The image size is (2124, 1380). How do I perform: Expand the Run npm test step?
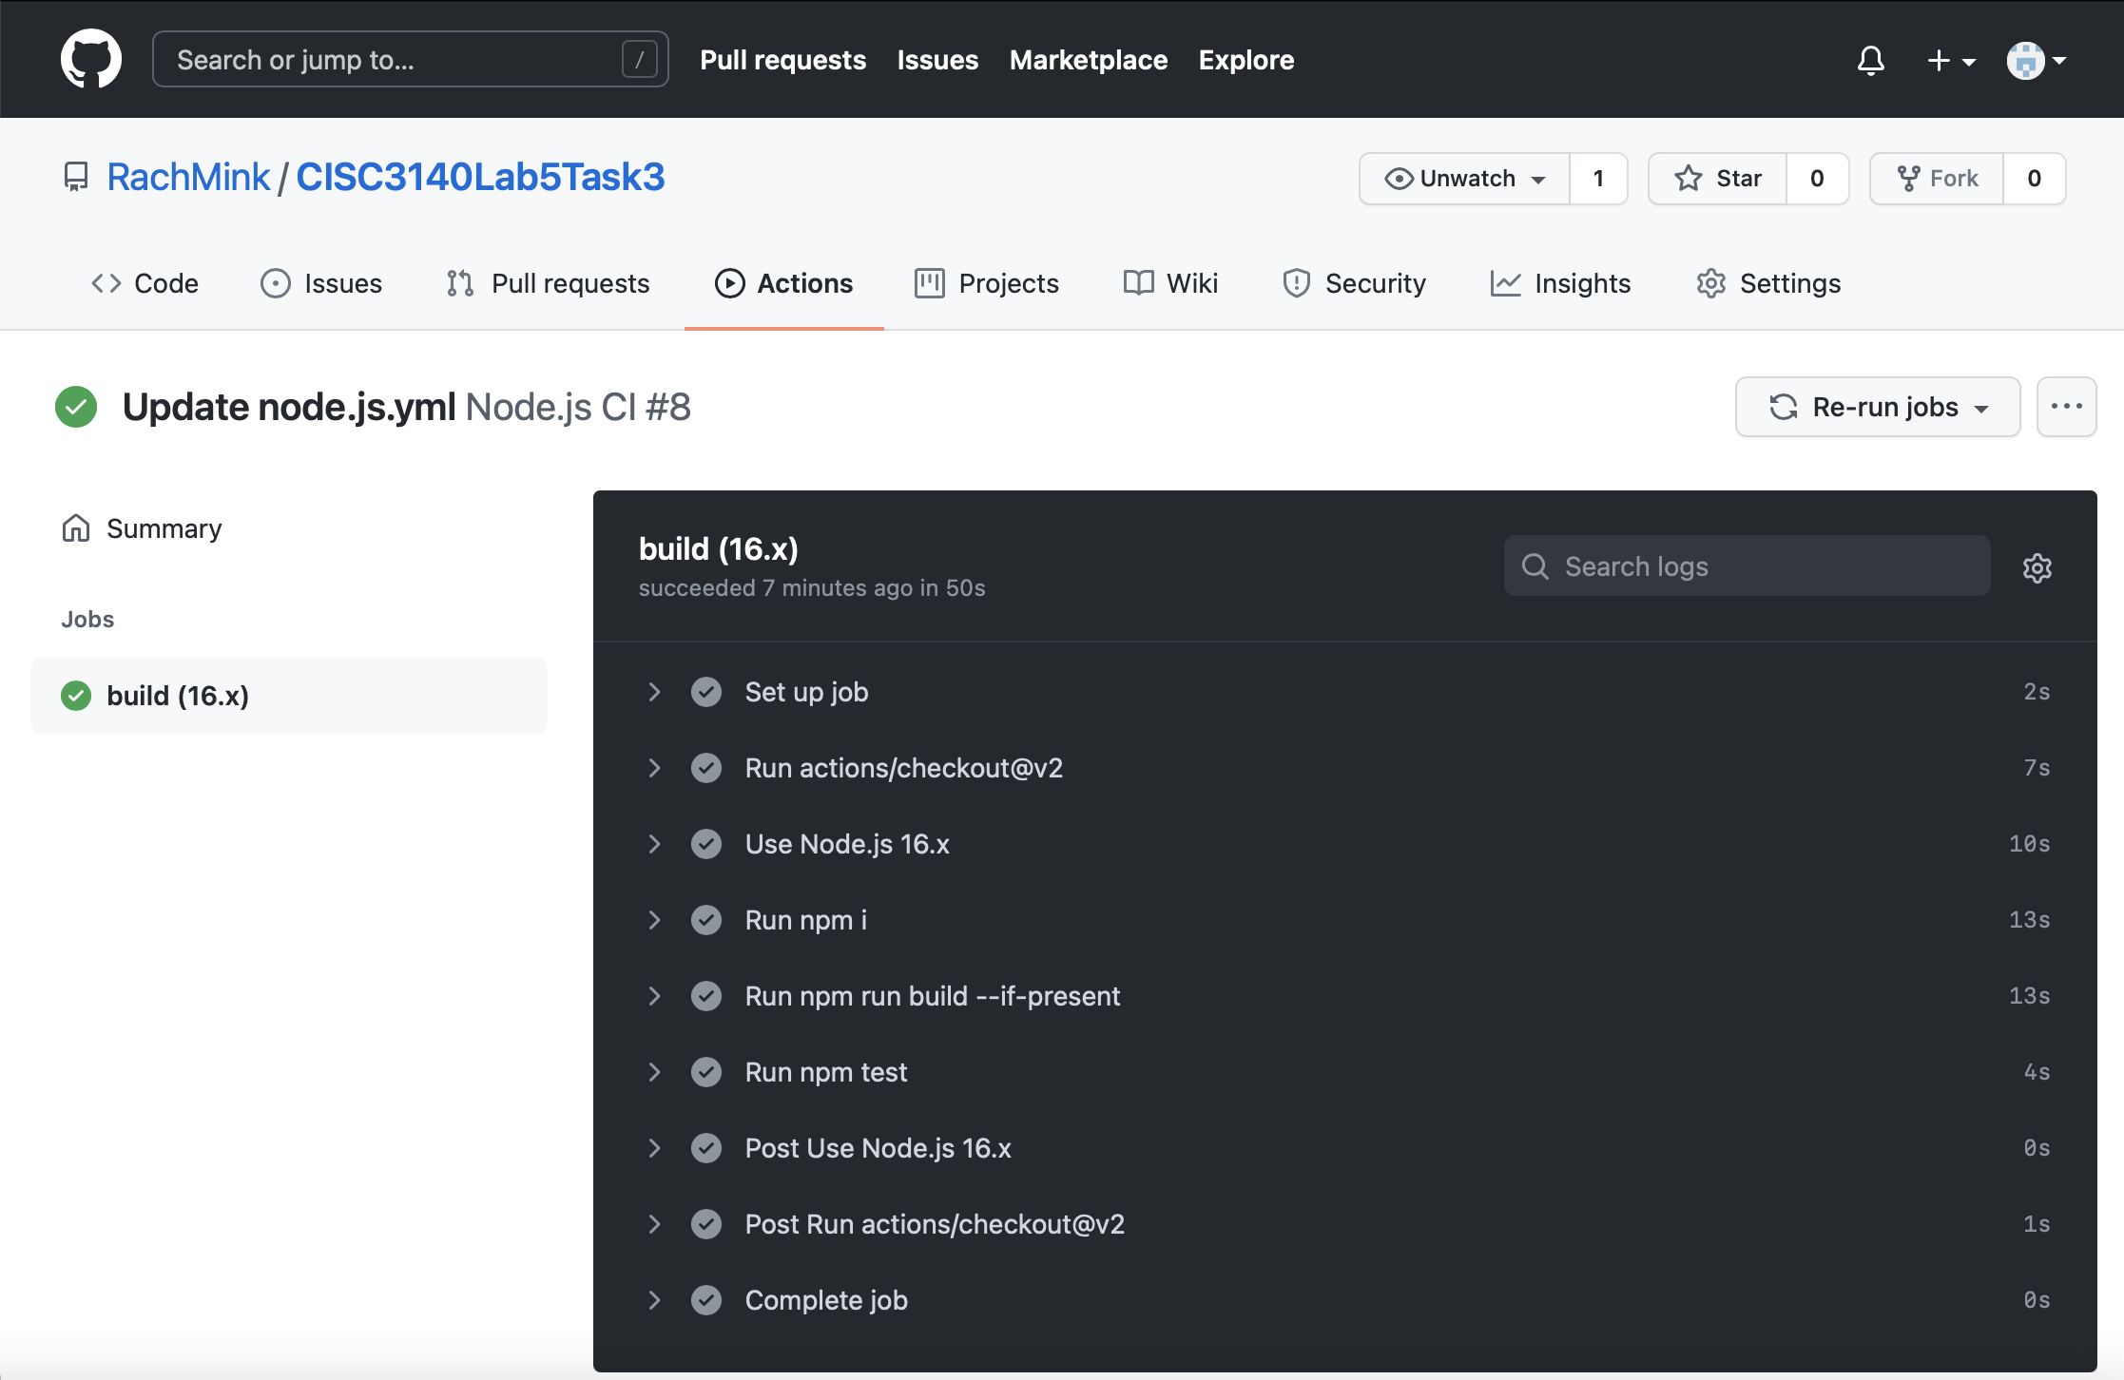pyautogui.click(x=654, y=1071)
